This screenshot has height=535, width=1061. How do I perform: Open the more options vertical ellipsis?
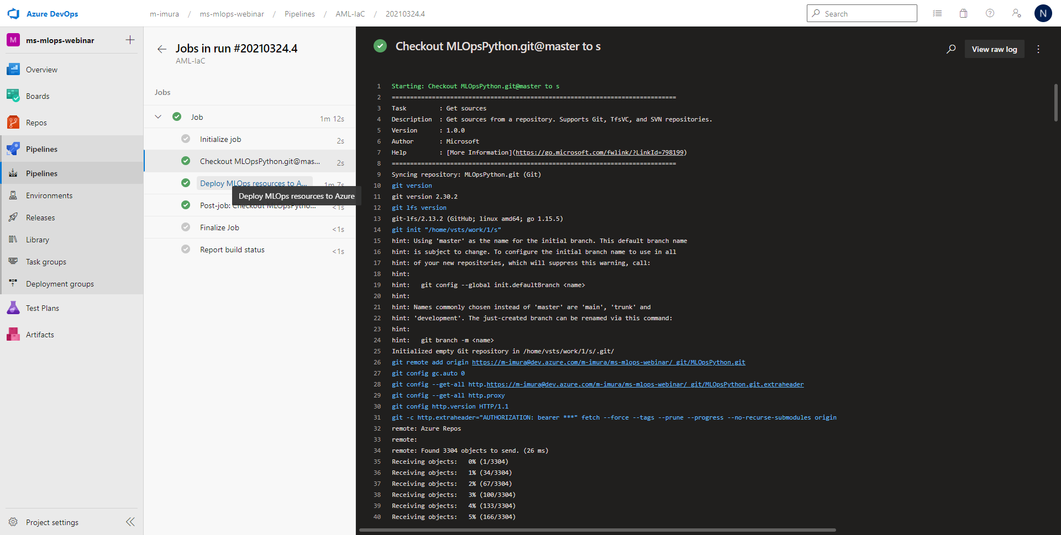[1038, 49]
